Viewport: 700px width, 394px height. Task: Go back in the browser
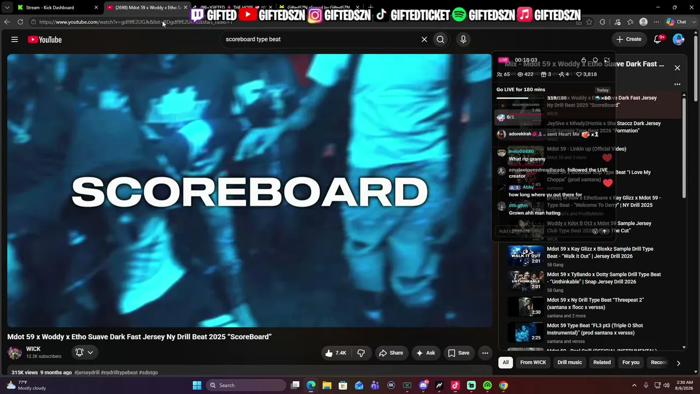coord(7,22)
